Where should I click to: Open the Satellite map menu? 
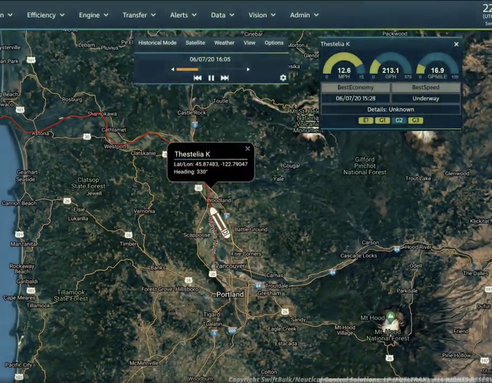pos(195,43)
